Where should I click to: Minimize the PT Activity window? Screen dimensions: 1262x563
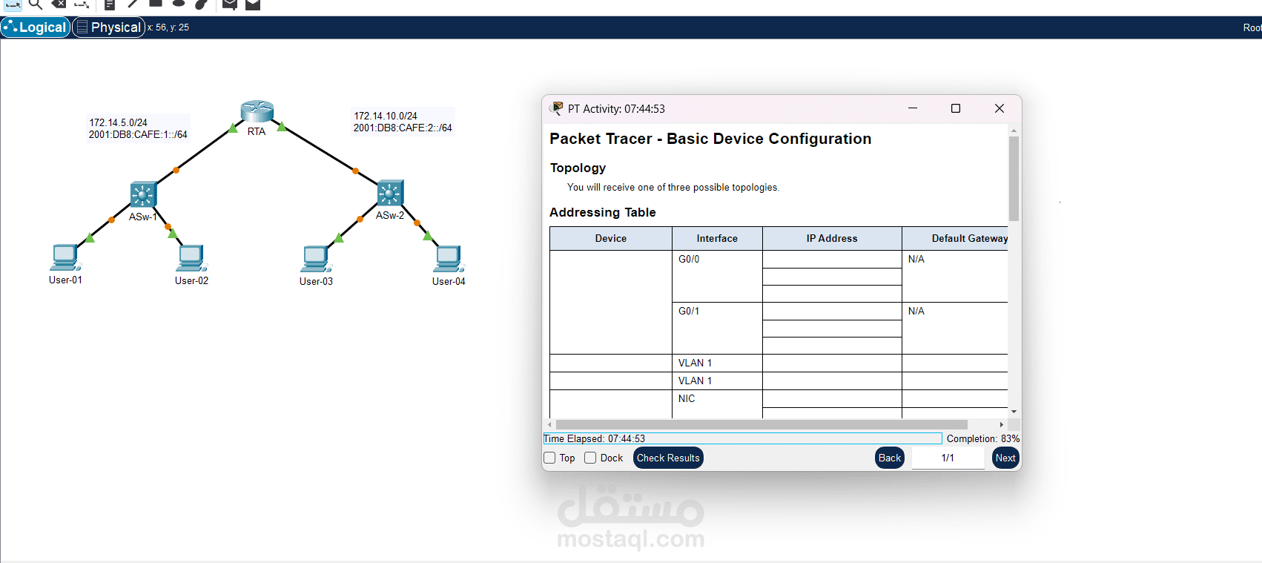tap(913, 108)
